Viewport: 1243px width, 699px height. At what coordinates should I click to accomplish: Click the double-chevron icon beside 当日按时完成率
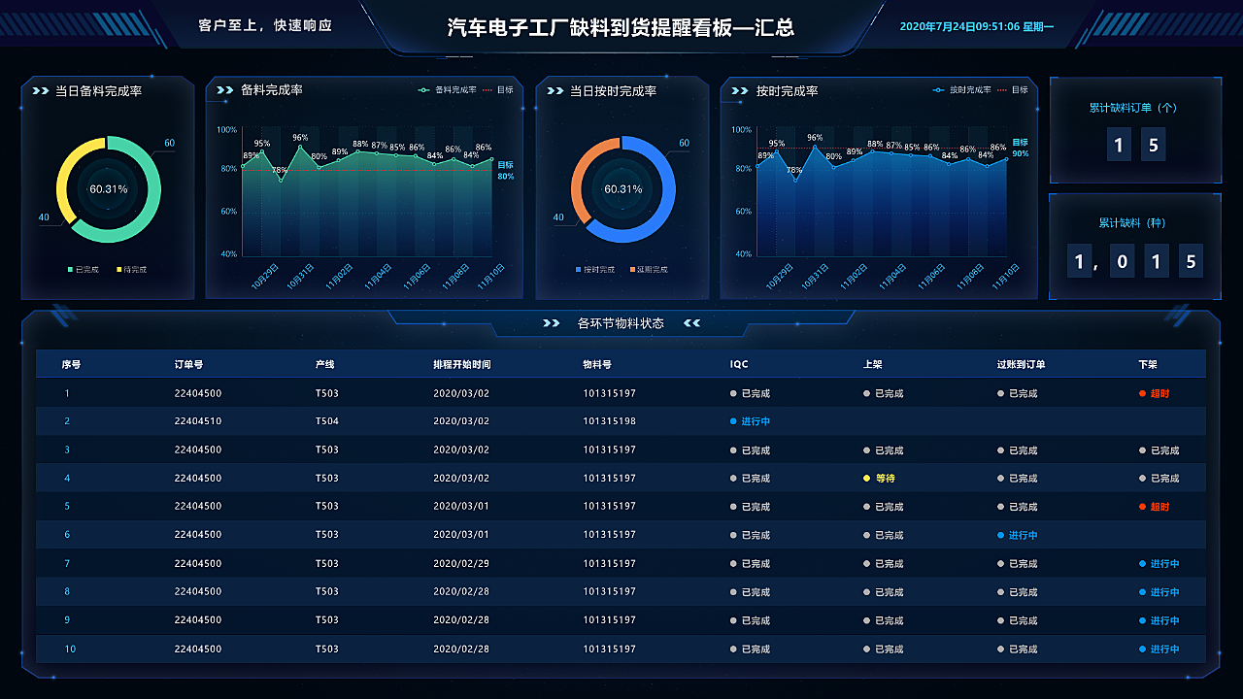click(554, 90)
